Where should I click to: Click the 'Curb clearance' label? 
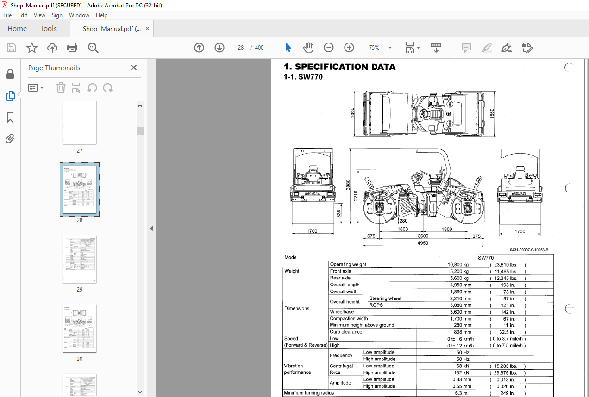point(346,332)
